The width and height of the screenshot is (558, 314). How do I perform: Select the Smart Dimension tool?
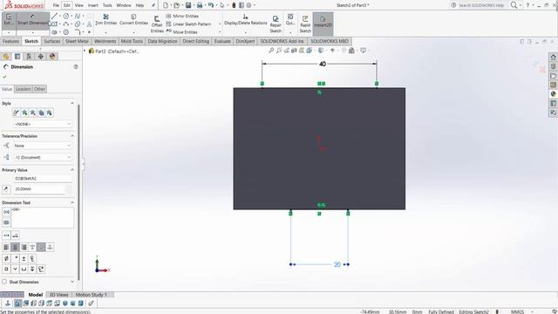[33, 21]
